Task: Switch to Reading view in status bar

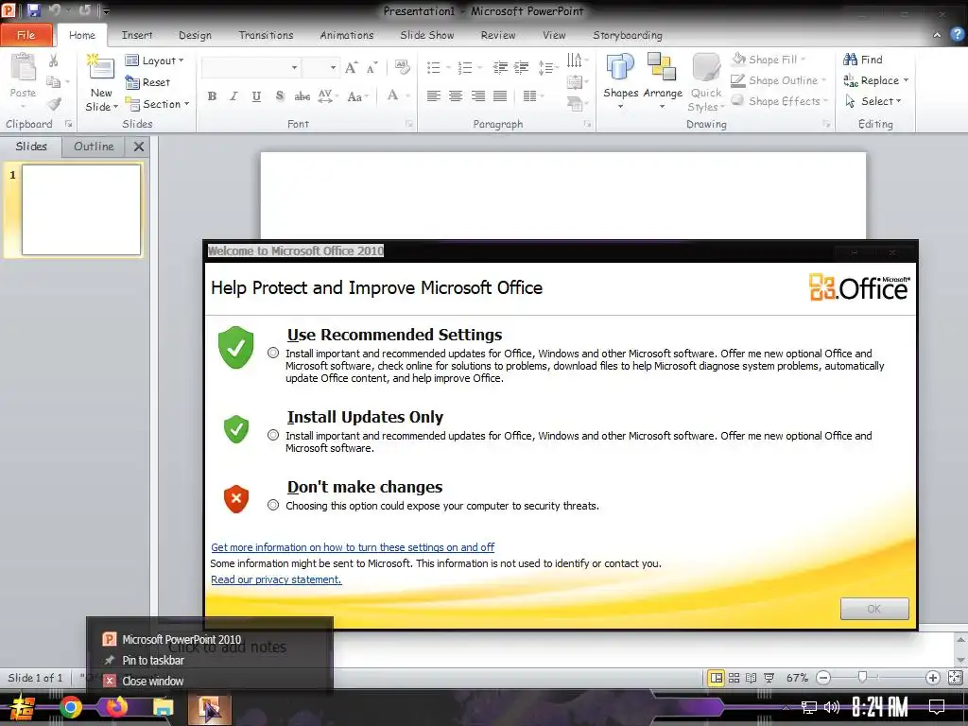Action: click(752, 678)
